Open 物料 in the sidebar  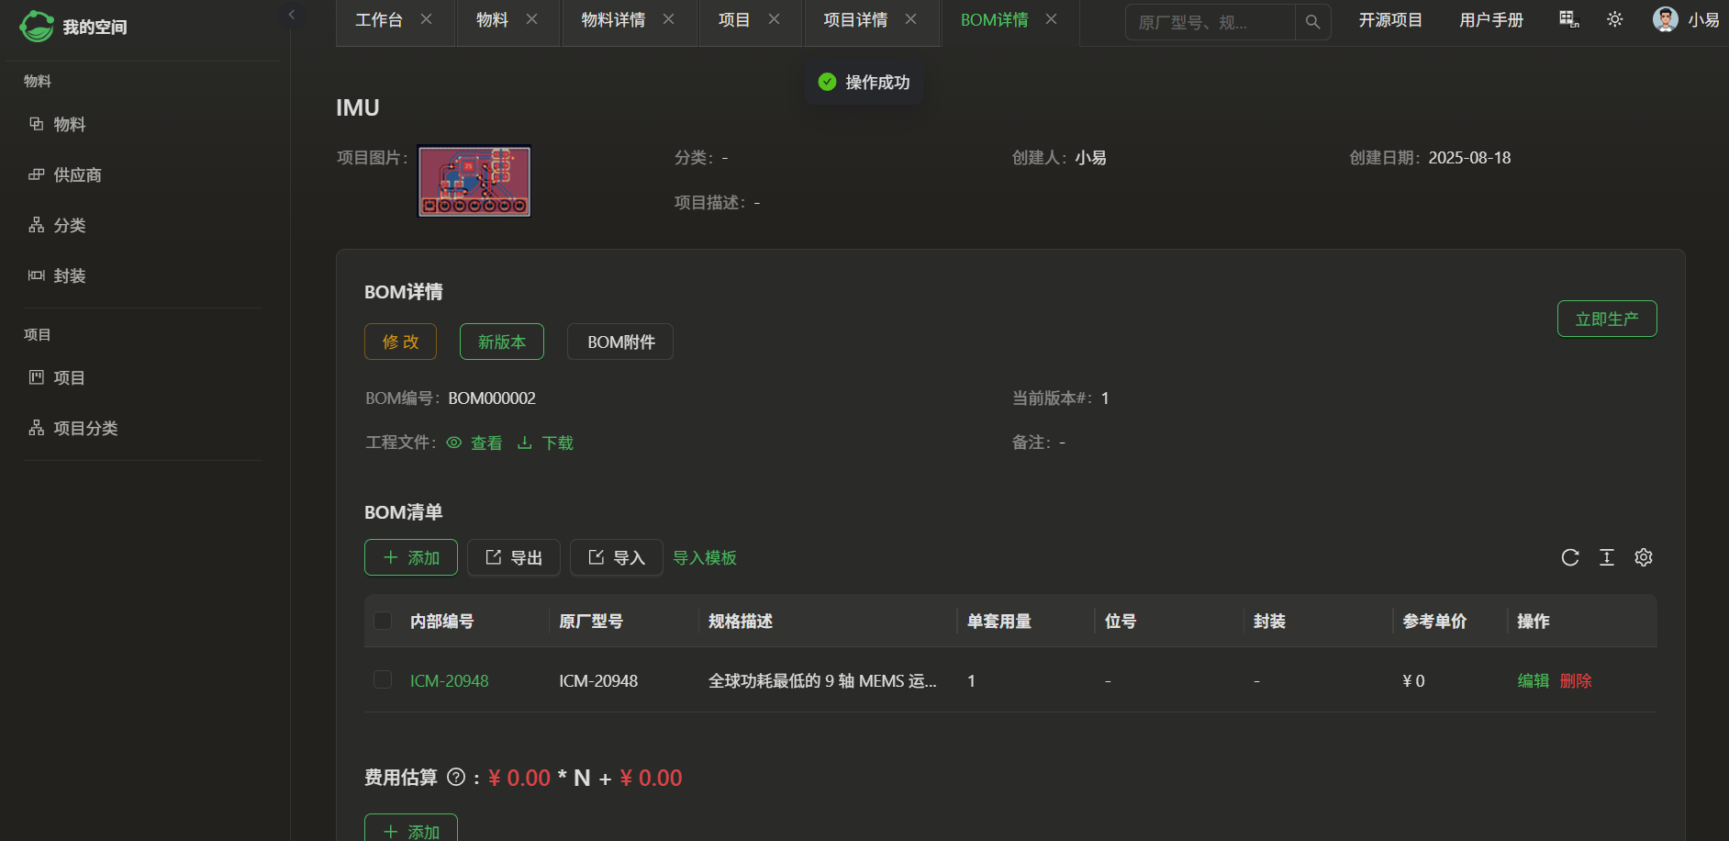70,124
